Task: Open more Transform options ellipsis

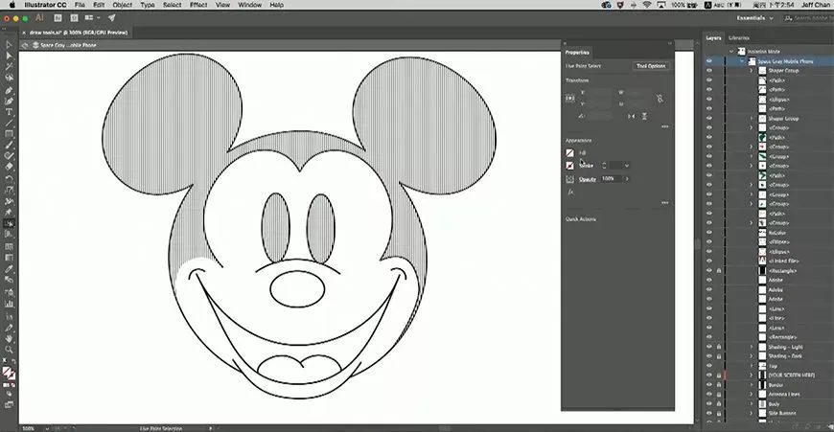Action: pyautogui.click(x=665, y=126)
